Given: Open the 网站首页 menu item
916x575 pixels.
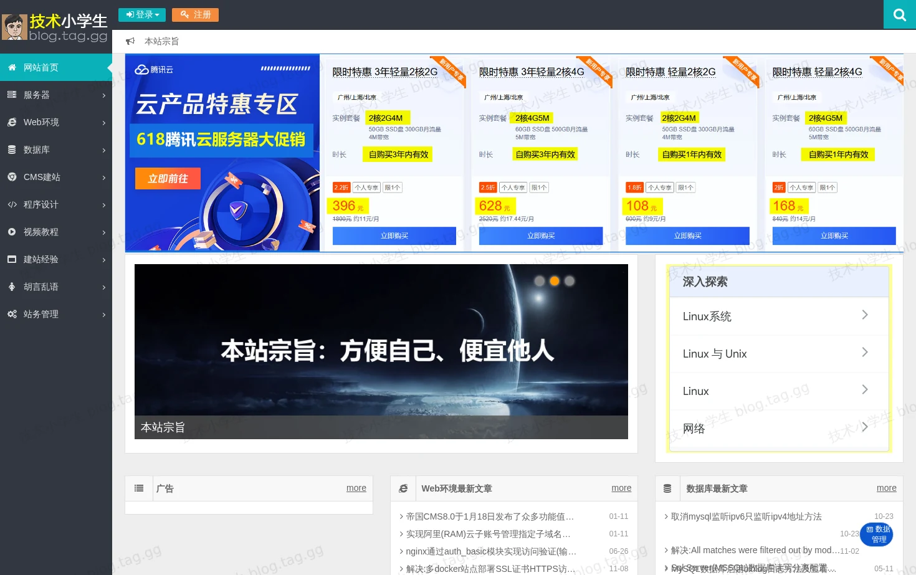Looking at the screenshot, I should [x=56, y=67].
